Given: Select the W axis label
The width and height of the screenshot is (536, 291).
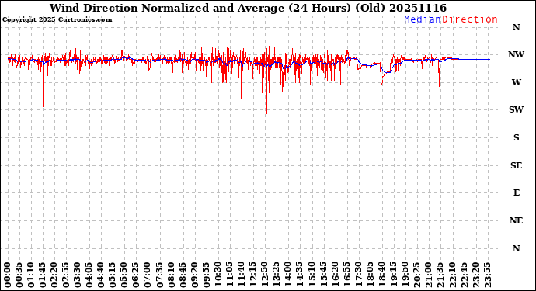Looking at the screenshot, I should [x=516, y=82].
